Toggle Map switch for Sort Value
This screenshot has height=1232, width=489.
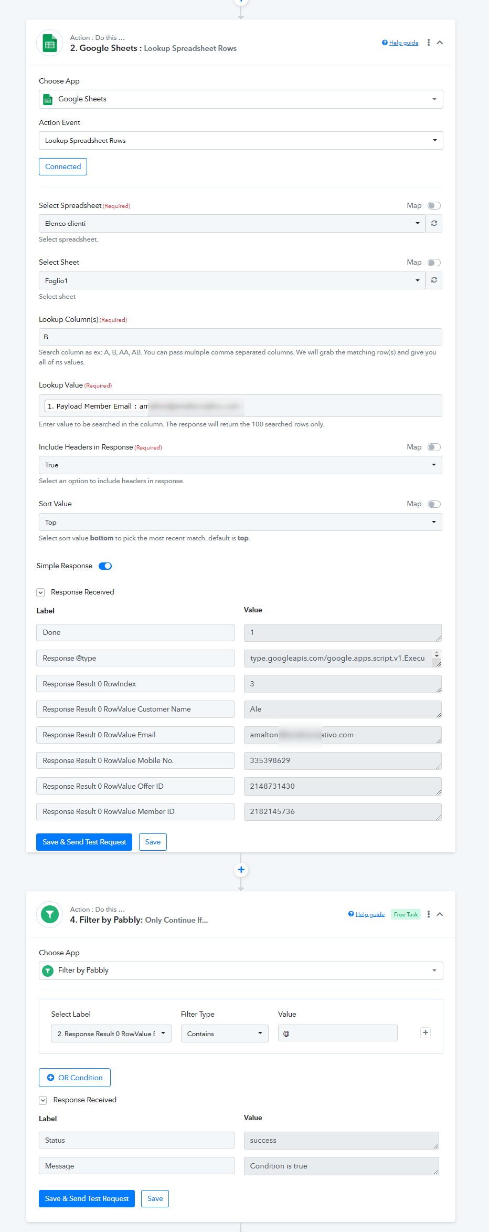point(434,504)
